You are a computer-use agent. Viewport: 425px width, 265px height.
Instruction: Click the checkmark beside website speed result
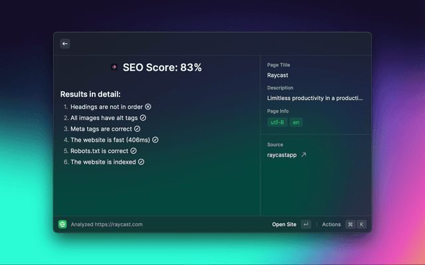click(155, 140)
